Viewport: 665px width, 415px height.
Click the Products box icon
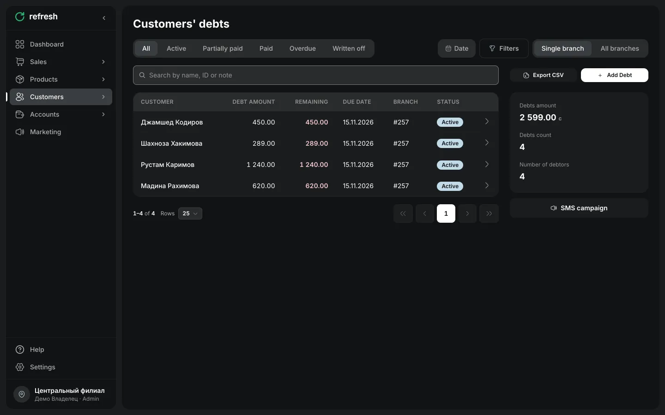[20, 79]
